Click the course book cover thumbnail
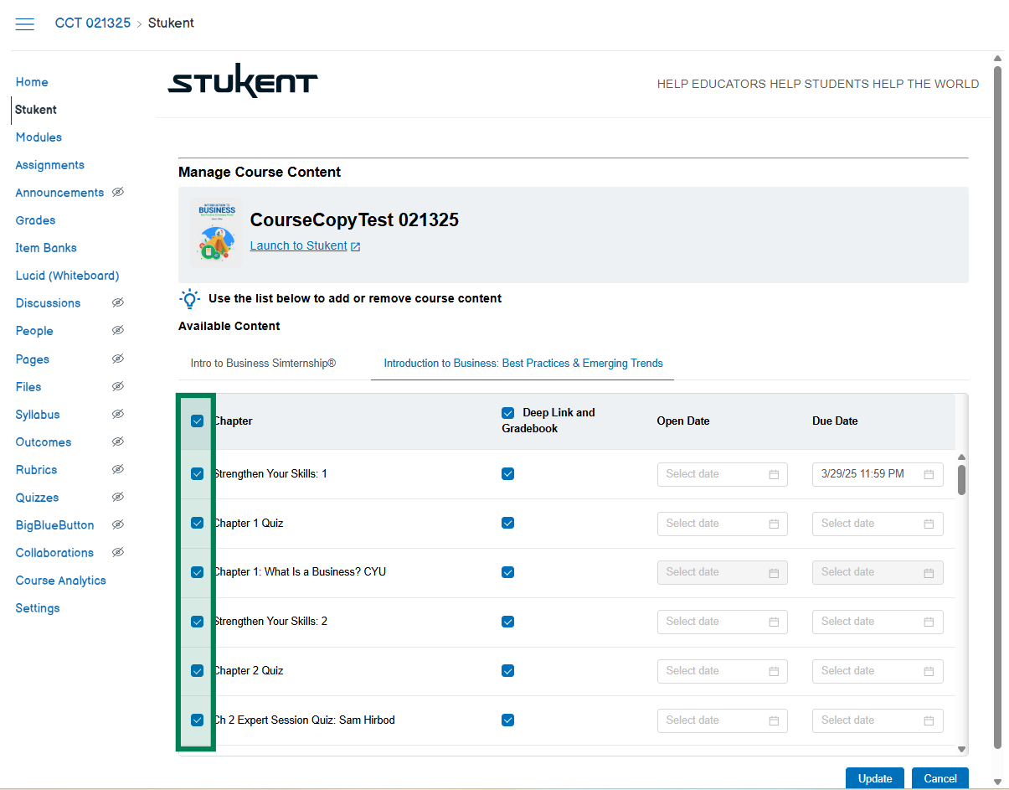This screenshot has height=790, width=1009. tap(216, 234)
